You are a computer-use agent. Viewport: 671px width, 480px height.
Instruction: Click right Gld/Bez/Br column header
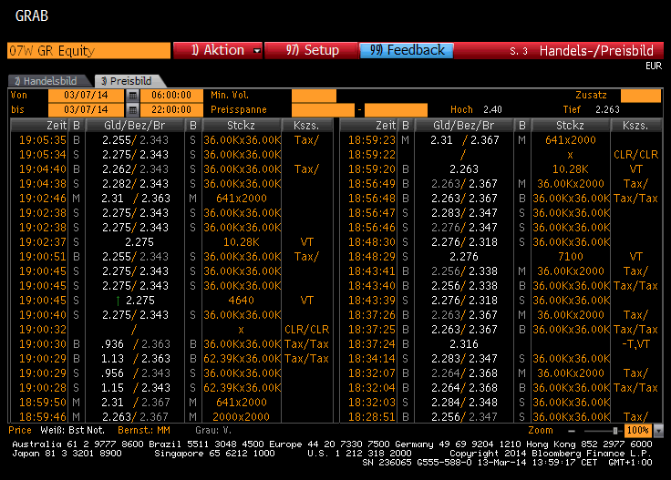tap(464, 126)
